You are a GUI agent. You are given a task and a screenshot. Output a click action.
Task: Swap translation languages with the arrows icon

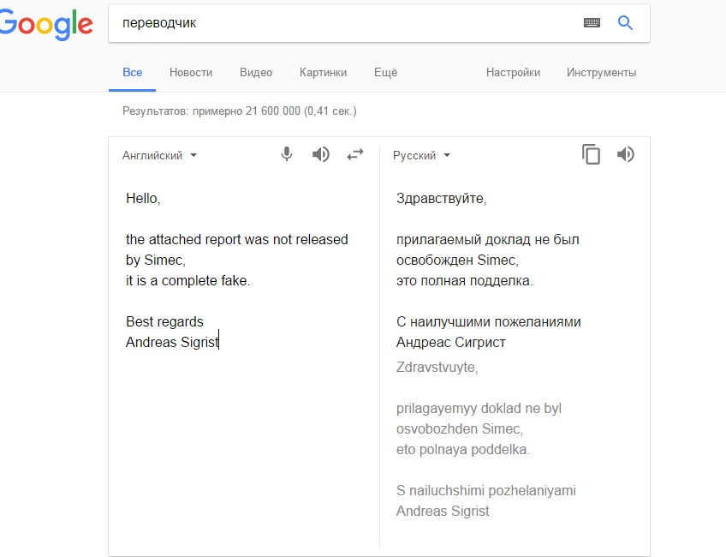[x=354, y=154]
